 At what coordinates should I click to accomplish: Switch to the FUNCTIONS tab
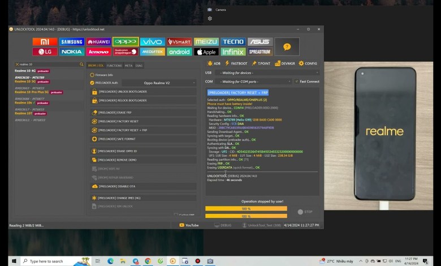pos(114,65)
